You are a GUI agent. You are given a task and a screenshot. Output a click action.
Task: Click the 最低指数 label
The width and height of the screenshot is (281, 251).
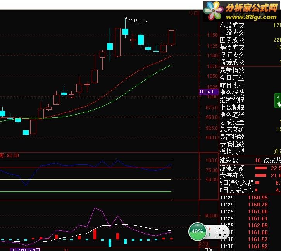(x=232, y=144)
